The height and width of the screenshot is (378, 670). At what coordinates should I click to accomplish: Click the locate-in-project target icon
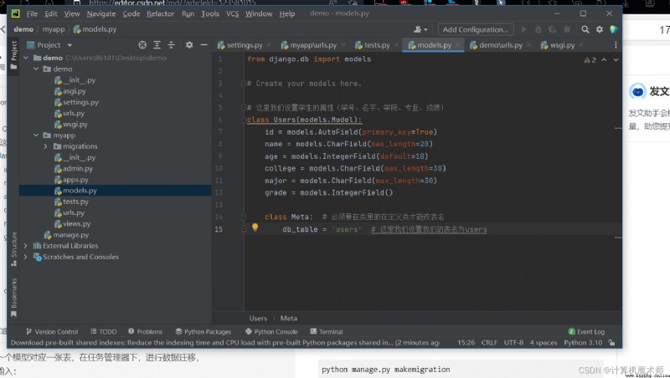click(142, 45)
